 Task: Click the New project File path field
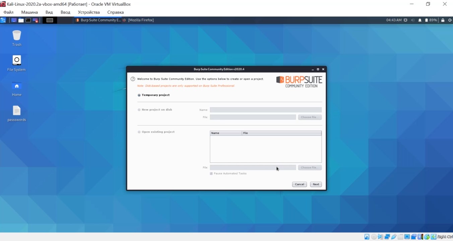pos(253,117)
